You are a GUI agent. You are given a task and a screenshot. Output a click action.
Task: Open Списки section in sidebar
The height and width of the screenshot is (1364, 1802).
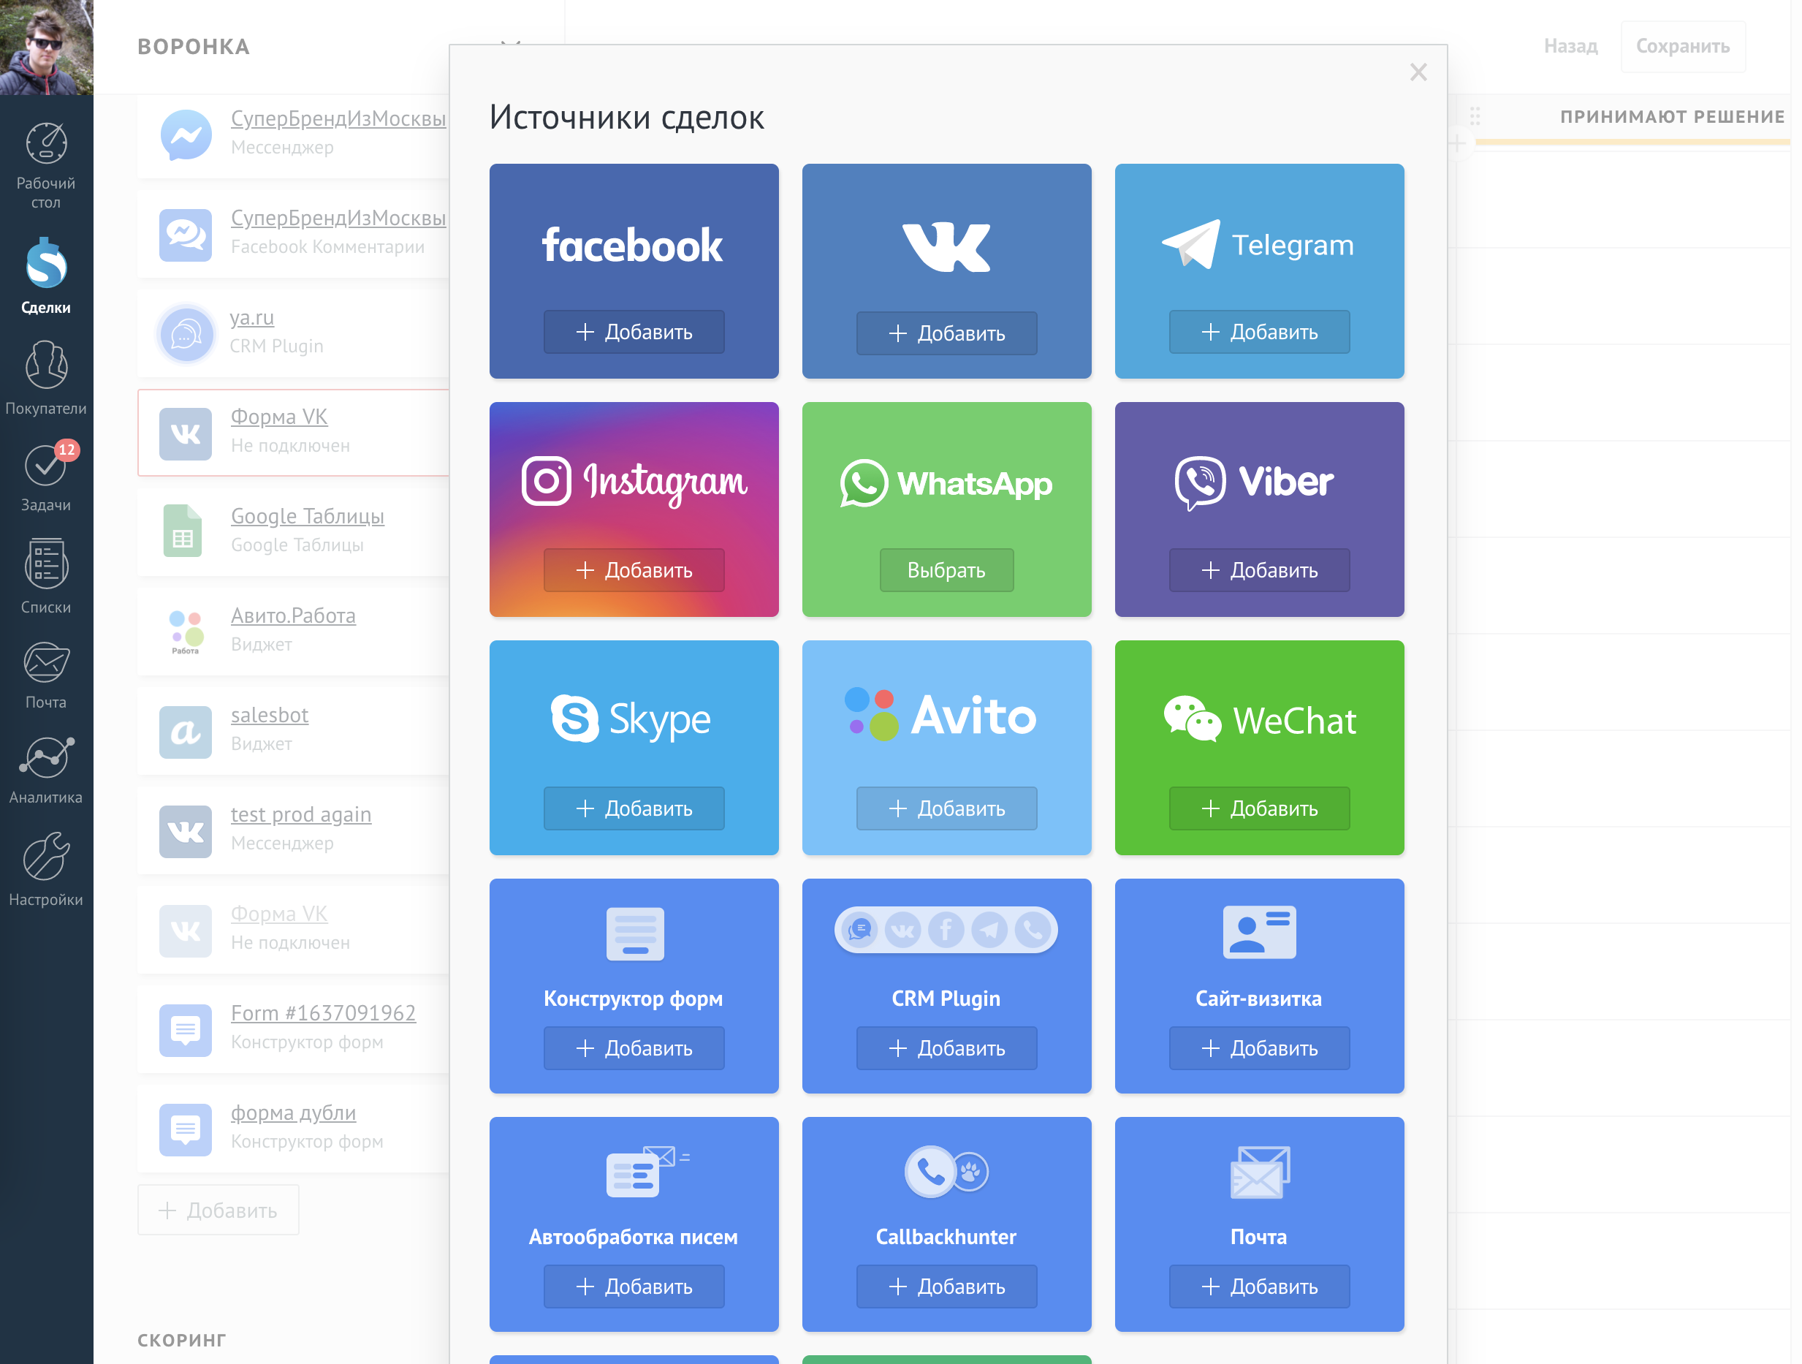[x=45, y=576]
